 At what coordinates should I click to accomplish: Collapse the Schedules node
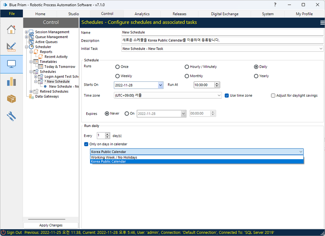coord(31,72)
